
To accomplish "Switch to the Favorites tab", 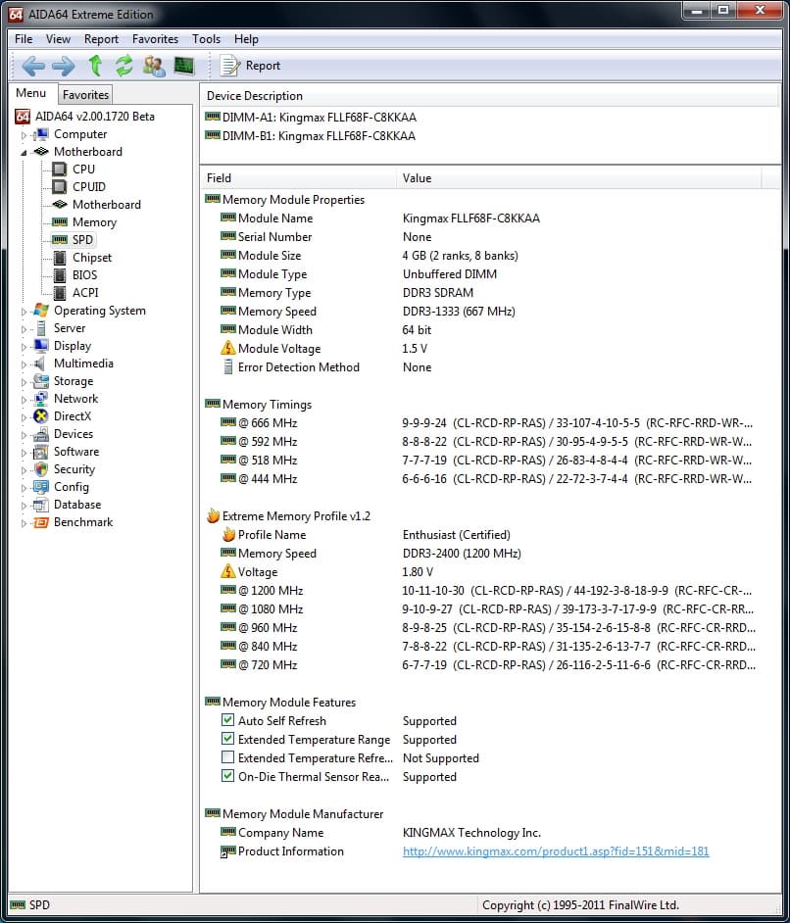I will click(85, 94).
